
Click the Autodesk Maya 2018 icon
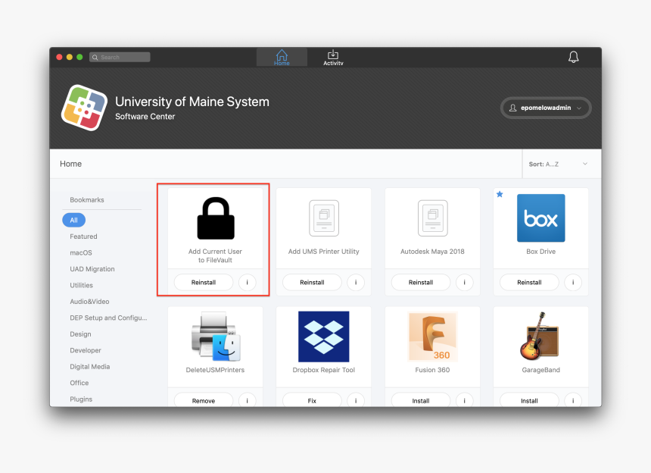click(433, 218)
